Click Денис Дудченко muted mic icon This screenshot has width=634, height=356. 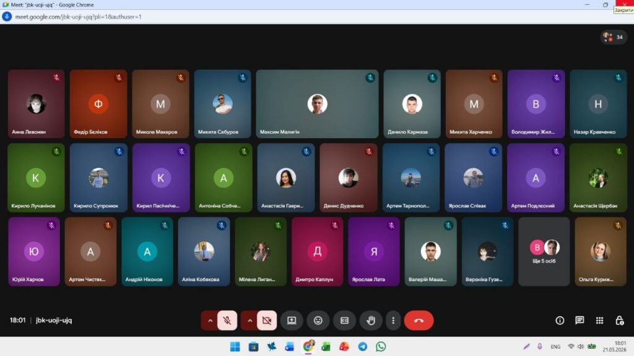tap(369, 152)
